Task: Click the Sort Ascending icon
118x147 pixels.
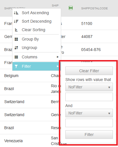Action: tap(16, 13)
